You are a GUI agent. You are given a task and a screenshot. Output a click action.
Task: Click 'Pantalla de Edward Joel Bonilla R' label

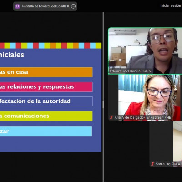click(45, 6)
